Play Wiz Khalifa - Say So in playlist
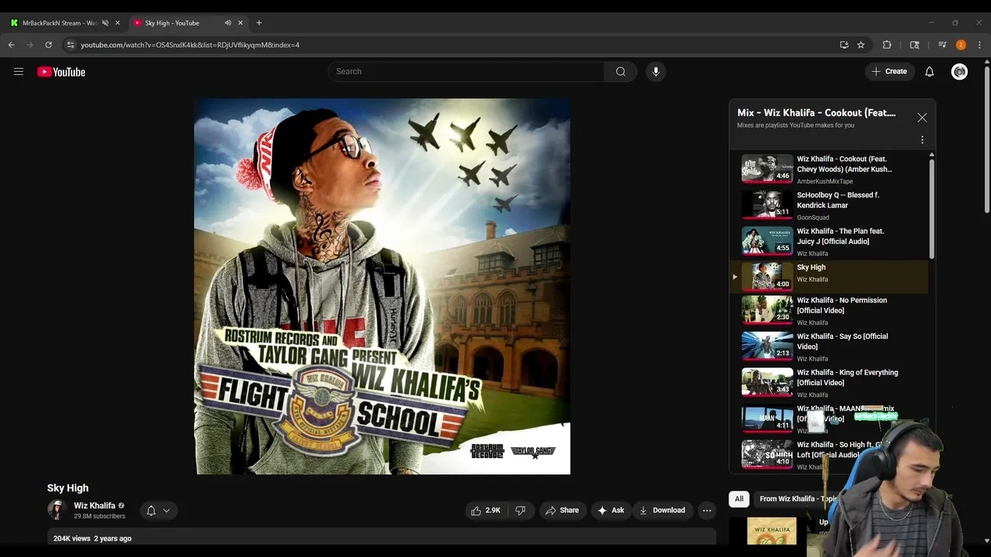 [829, 347]
